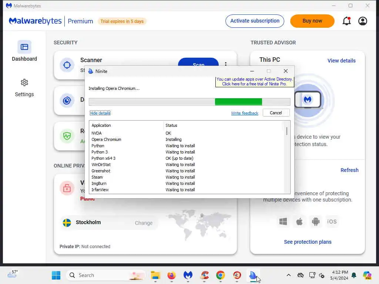
Task: Select the IrfanView row
Action: (186, 190)
